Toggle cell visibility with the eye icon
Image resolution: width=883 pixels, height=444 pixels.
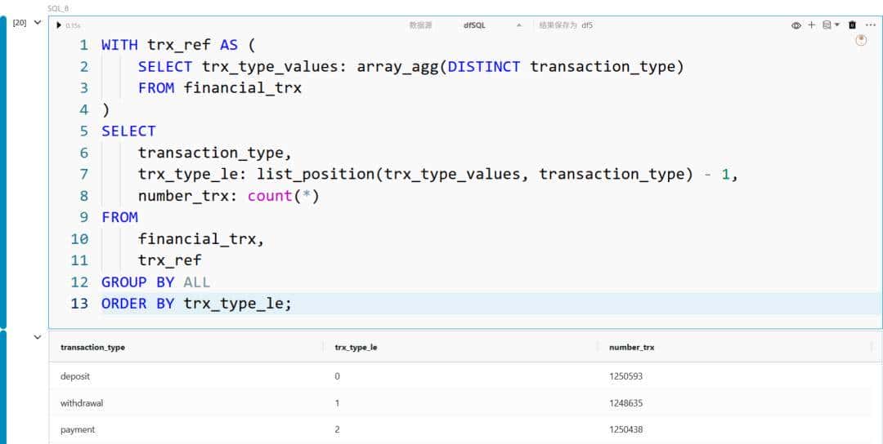796,25
